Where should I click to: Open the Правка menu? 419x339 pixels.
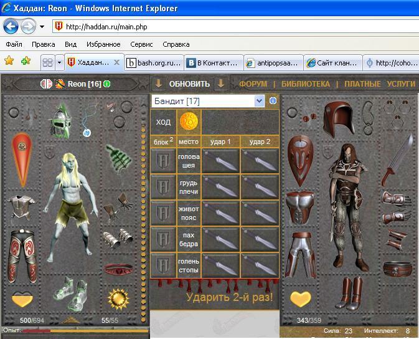44,44
